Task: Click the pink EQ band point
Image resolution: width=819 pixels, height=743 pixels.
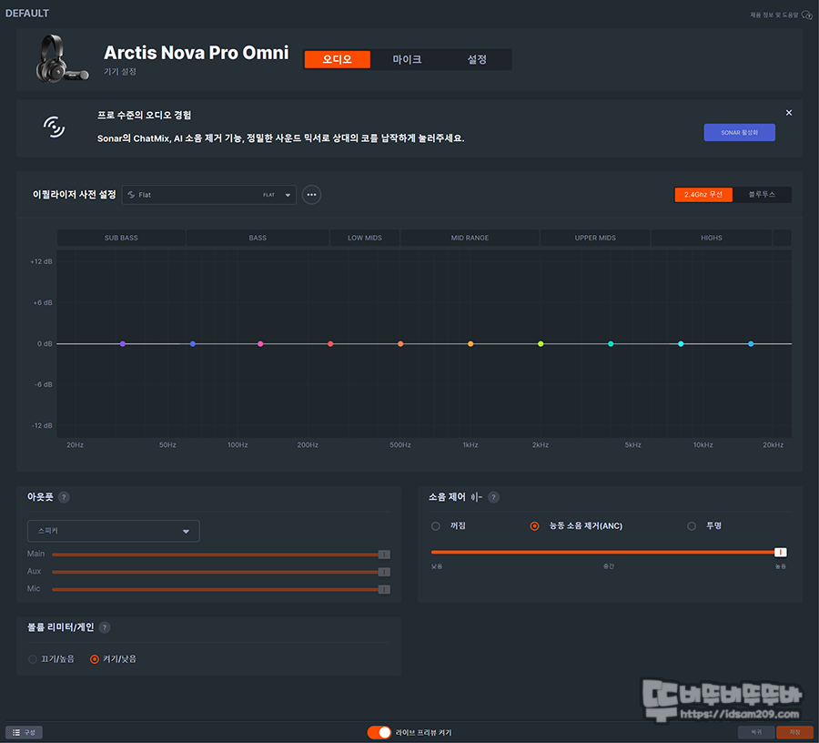Action: tap(260, 344)
